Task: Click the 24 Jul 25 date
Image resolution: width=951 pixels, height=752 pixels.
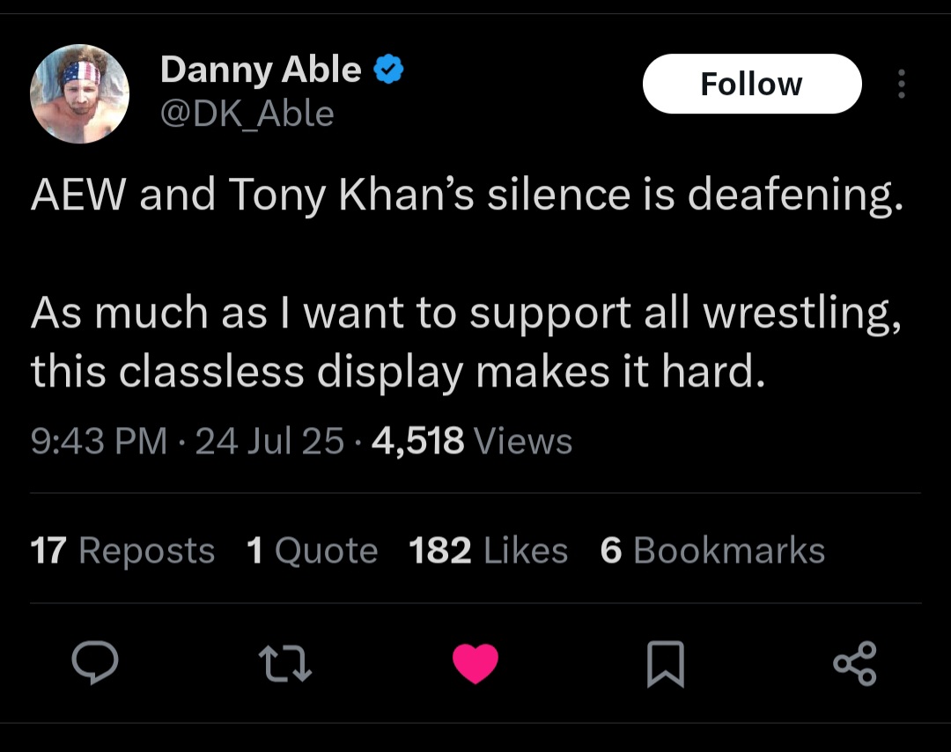Action: 269,440
